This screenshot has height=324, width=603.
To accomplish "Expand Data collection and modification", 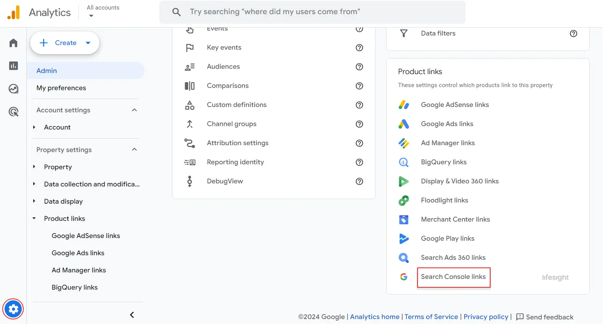I will [x=34, y=184].
